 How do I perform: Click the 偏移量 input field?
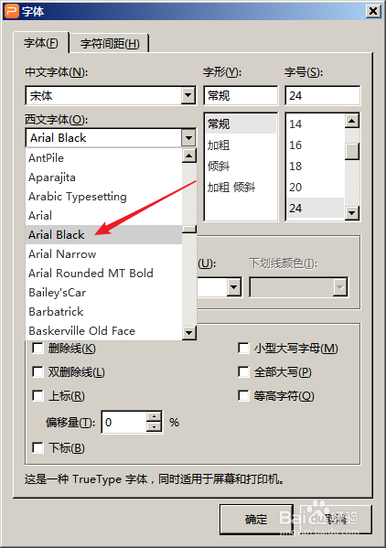point(124,422)
